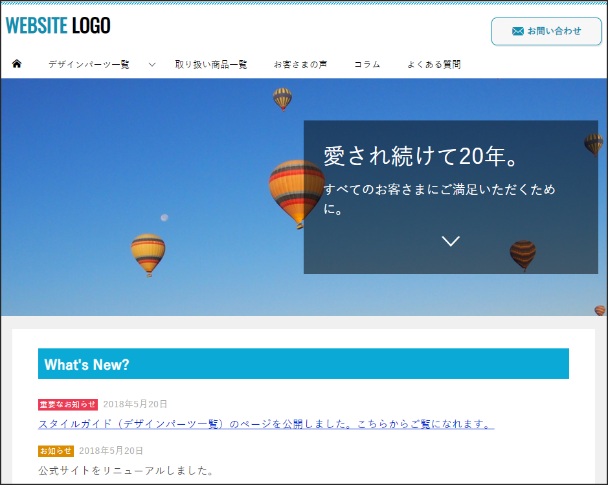Click the お問い合わせ contact button
Screen dimensions: 608x485
pos(546,31)
